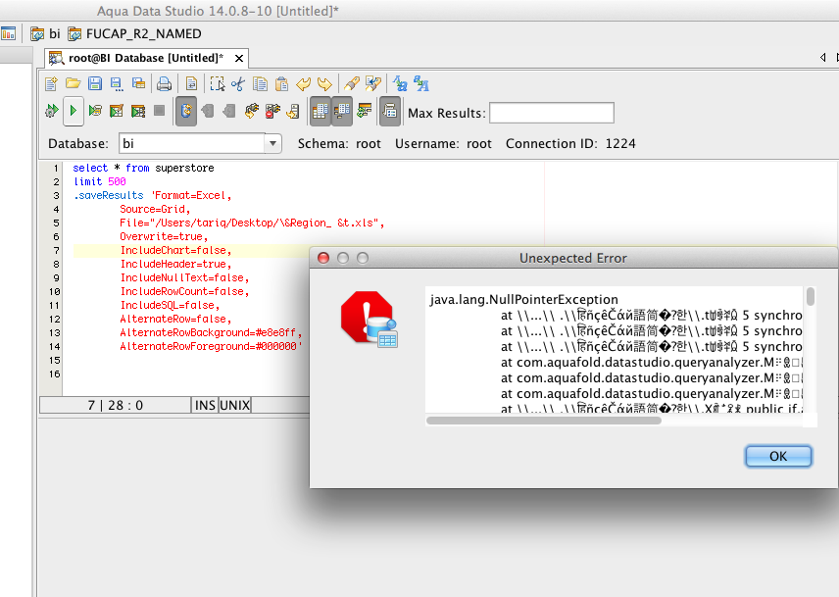Click the 'Source=Grid,' line
Viewport: 839px width, 597px height.
point(155,209)
